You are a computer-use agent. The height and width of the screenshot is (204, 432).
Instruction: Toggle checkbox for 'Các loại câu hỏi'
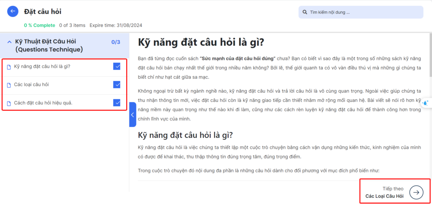(x=117, y=85)
